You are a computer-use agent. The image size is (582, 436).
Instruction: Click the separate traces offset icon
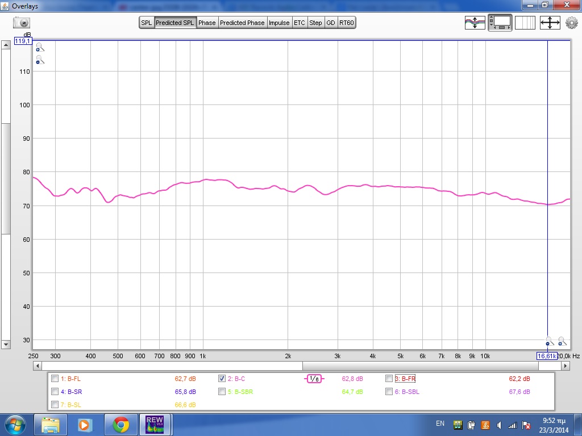coord(475,23)
